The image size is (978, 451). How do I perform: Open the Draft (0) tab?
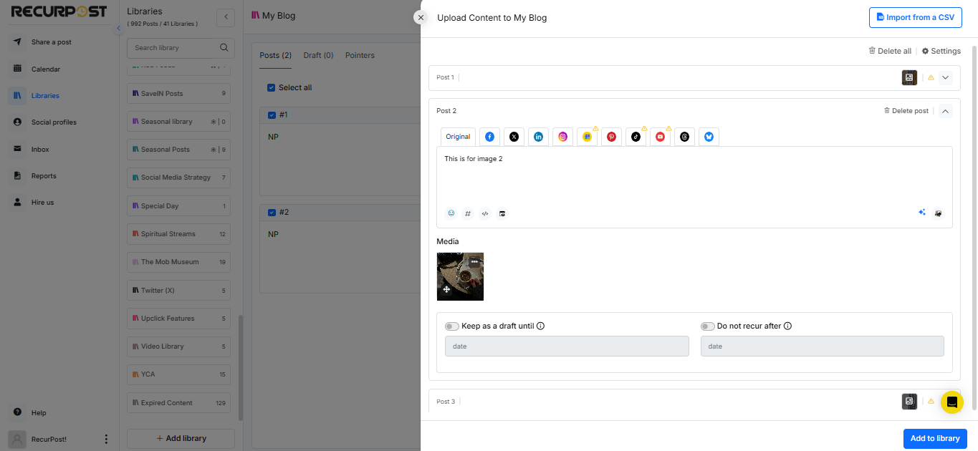319,55
